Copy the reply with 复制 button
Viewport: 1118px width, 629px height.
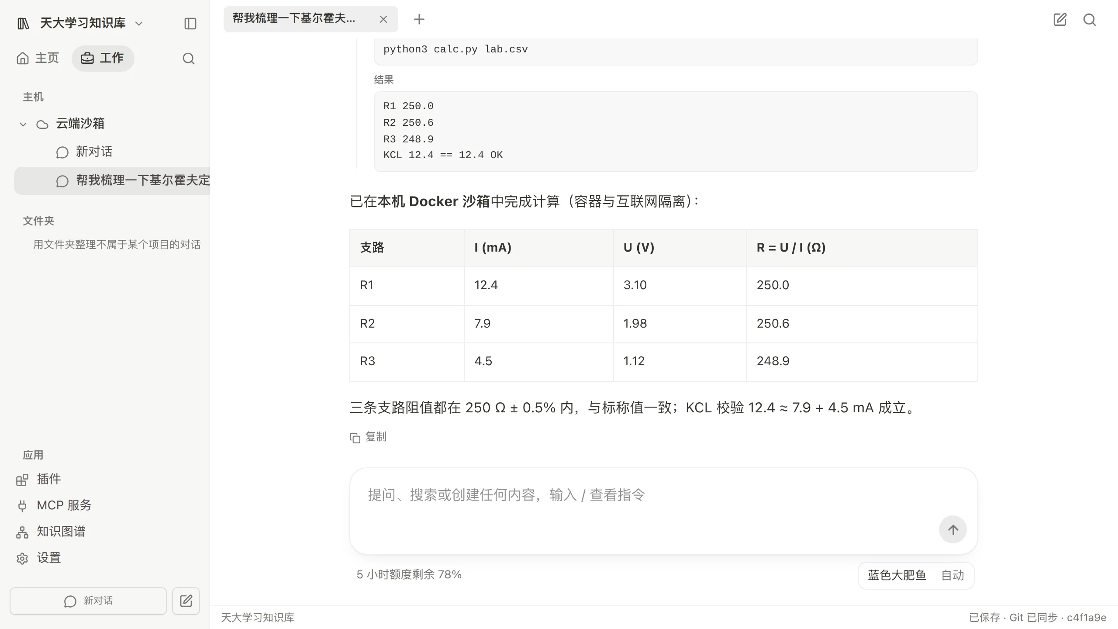click(368, 437)
